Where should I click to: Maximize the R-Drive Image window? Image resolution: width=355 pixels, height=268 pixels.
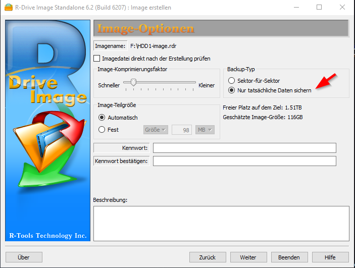pyautogui.click(x=319, y=7)
